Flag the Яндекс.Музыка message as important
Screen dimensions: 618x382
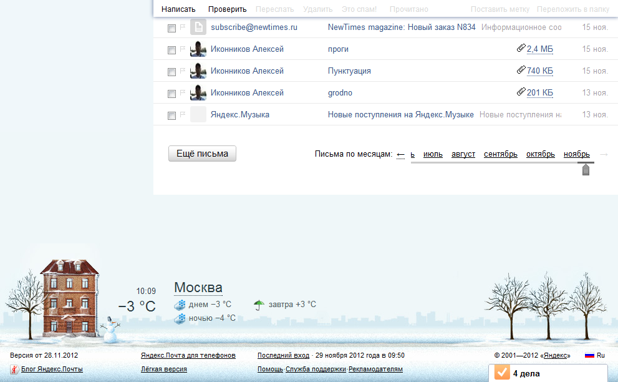pos(183,114)
